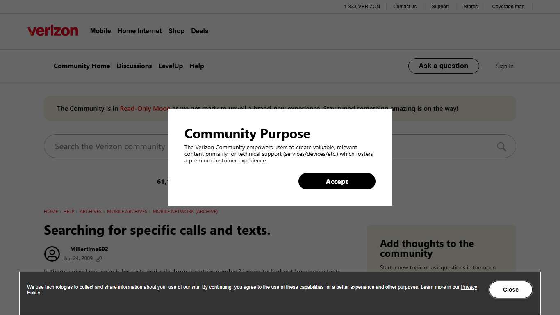
Task: Click the Read-Only Mode link
Action: [145, 108]
